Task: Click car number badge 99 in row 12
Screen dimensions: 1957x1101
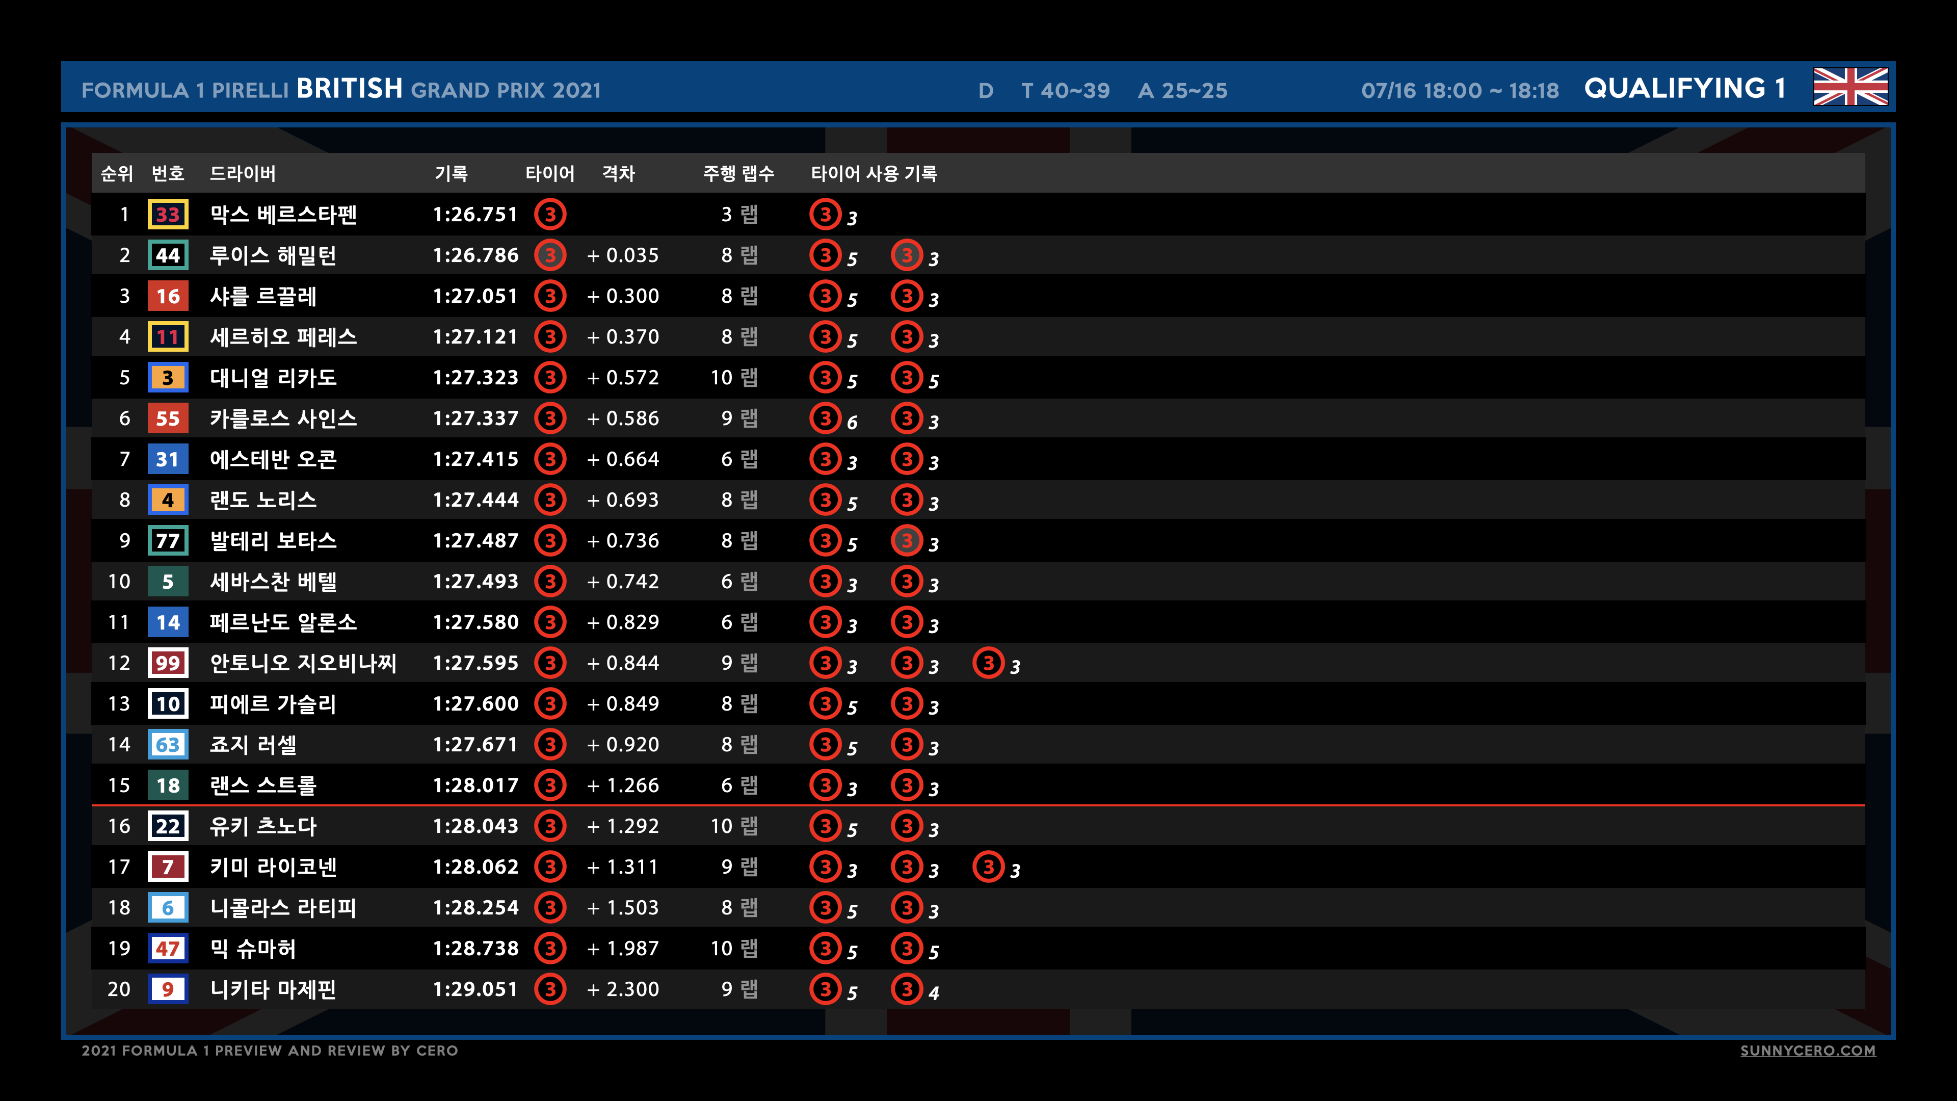Action: tap(168, 663)
